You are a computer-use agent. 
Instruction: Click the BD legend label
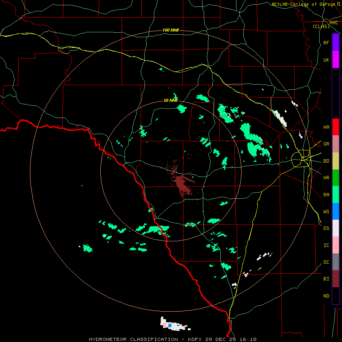tap(326, 161)
